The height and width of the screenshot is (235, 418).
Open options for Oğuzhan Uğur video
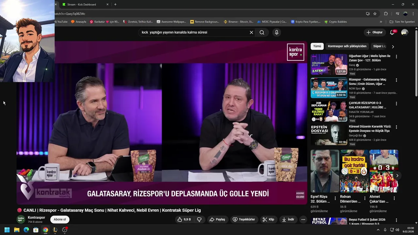coord(396,56)
